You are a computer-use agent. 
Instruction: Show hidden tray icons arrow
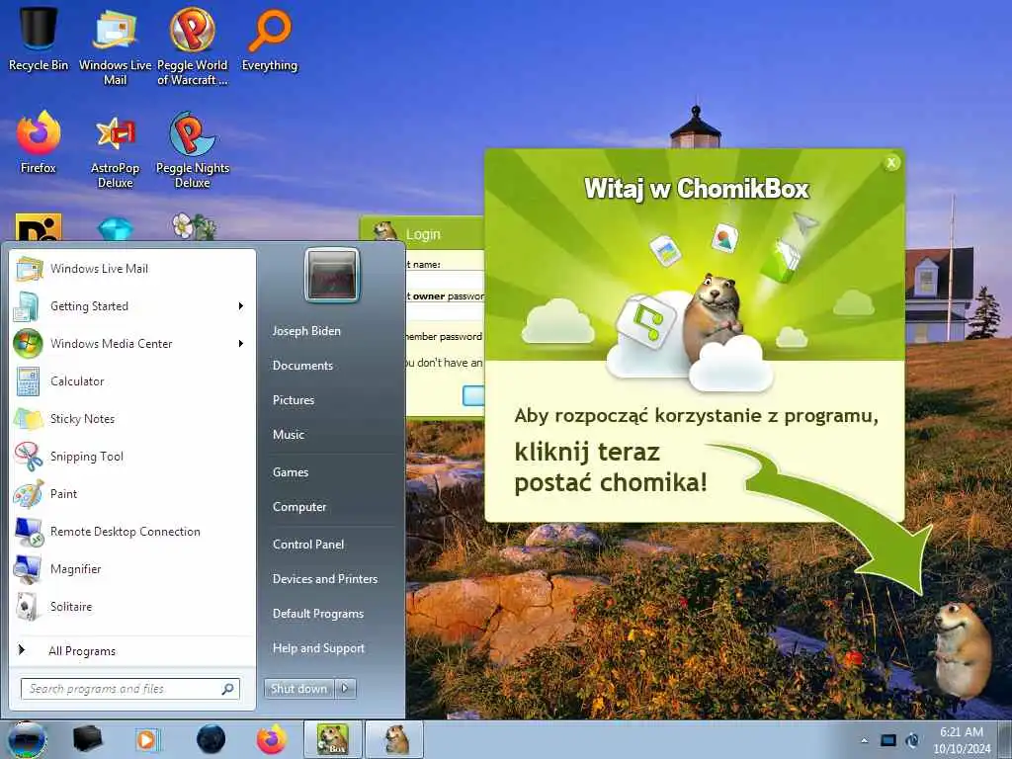[x=864, y=740]
